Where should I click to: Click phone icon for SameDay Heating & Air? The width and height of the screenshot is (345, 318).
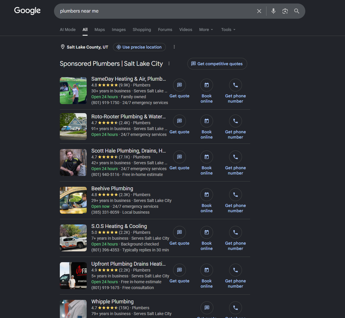pos(236,85)
